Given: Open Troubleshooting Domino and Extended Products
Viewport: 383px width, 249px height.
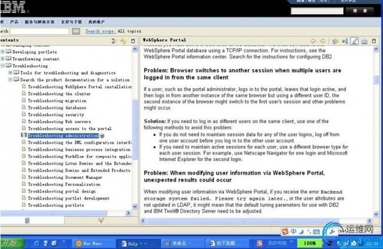Looking at the screenshot, I should tap(79, 170).
